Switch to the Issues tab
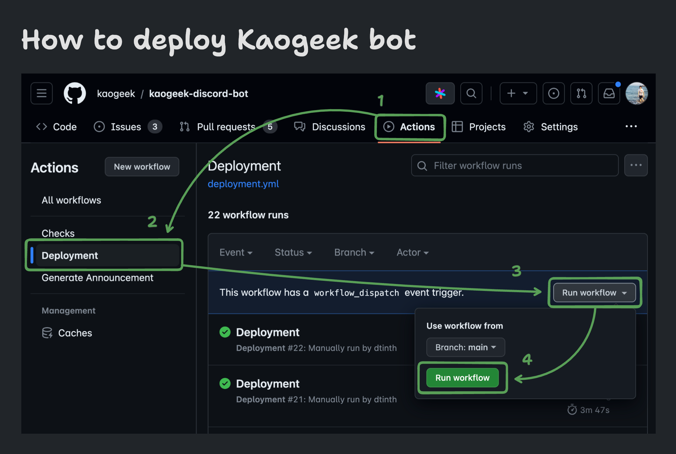 tap(128, 127)
